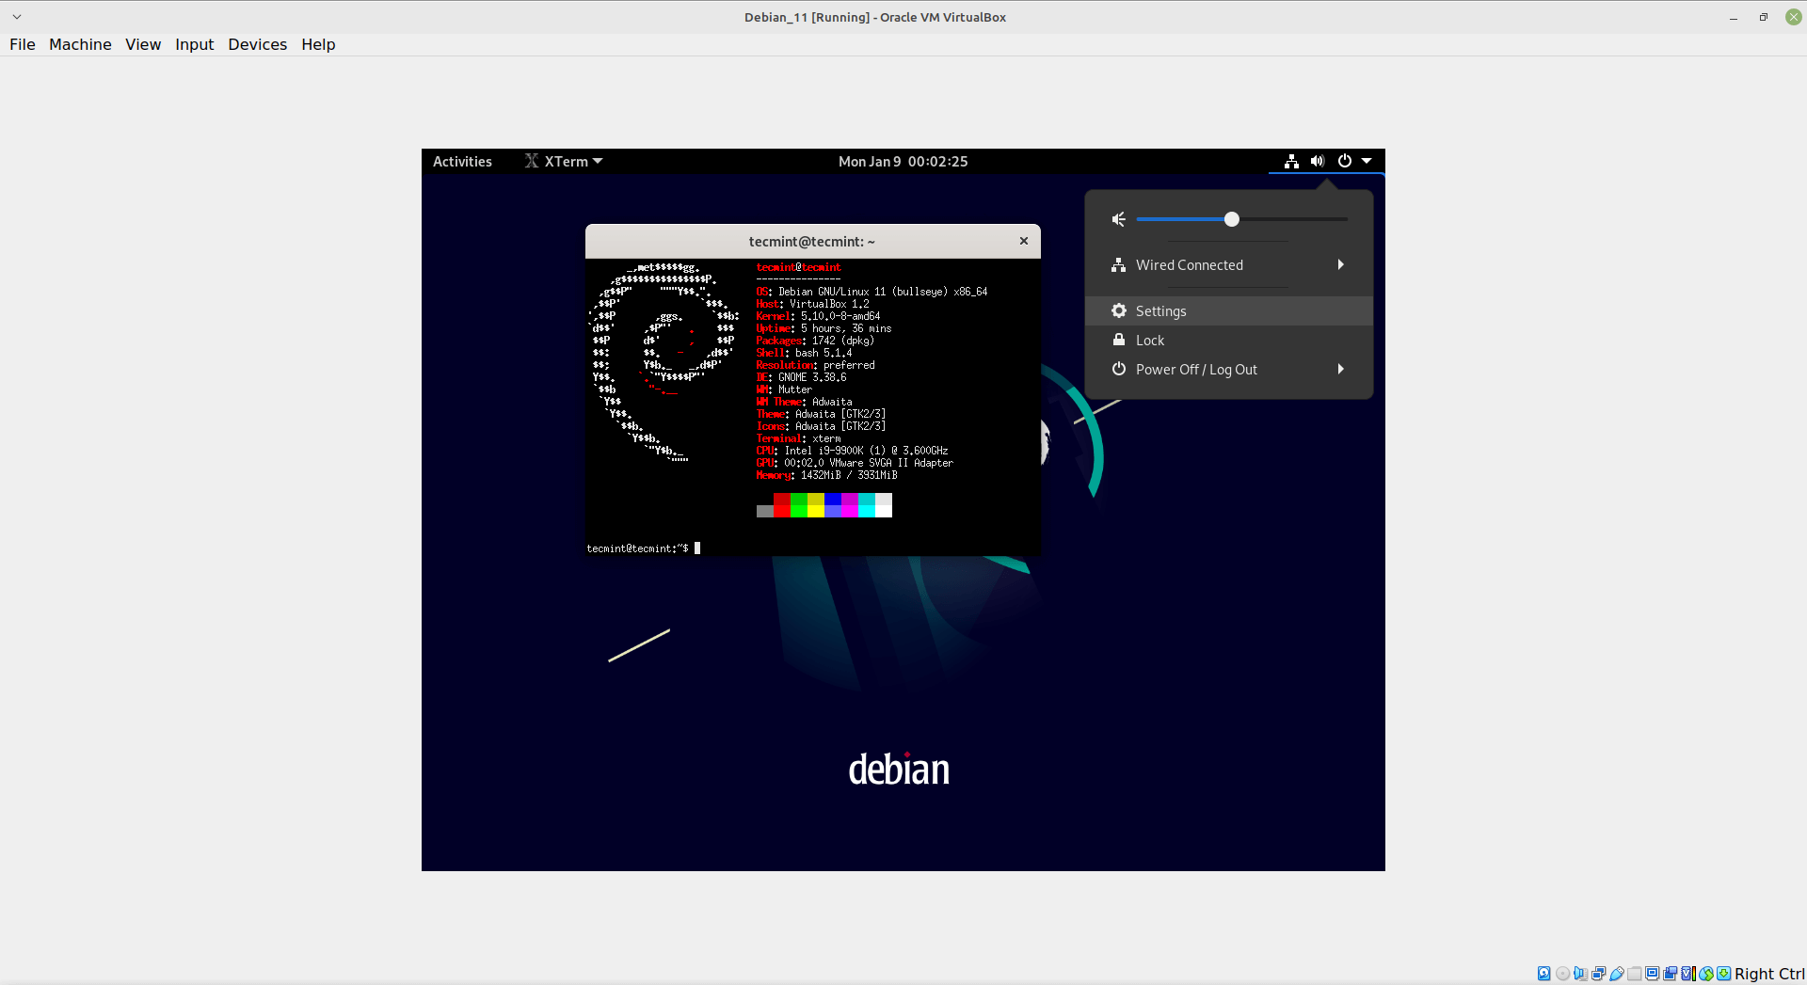Screen dimensions: 1807x985
Task: Open the VirtualBox Help menu
Action: (318, 44)
